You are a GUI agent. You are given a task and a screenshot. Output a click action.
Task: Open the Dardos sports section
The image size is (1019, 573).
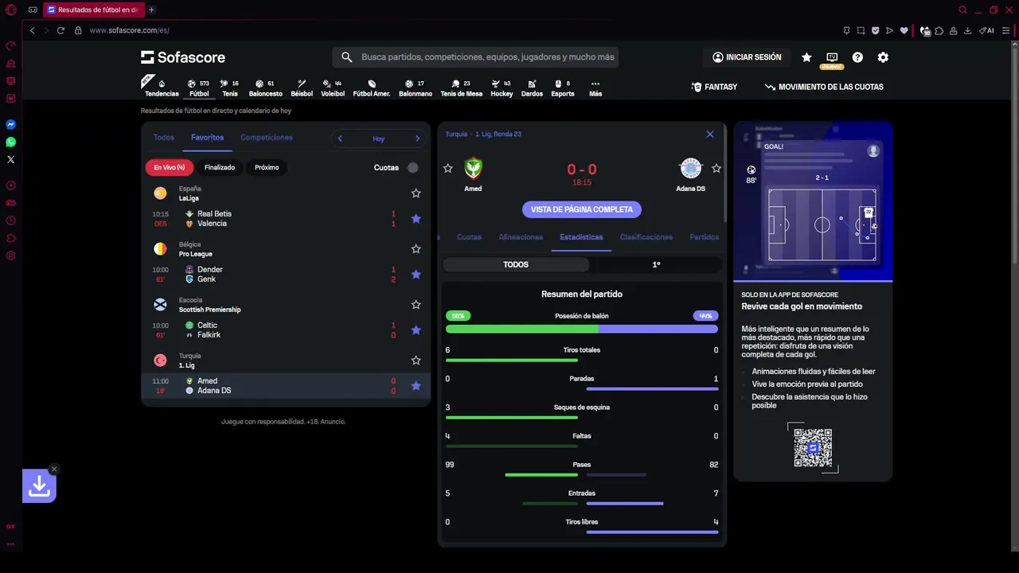click(532, 88)
